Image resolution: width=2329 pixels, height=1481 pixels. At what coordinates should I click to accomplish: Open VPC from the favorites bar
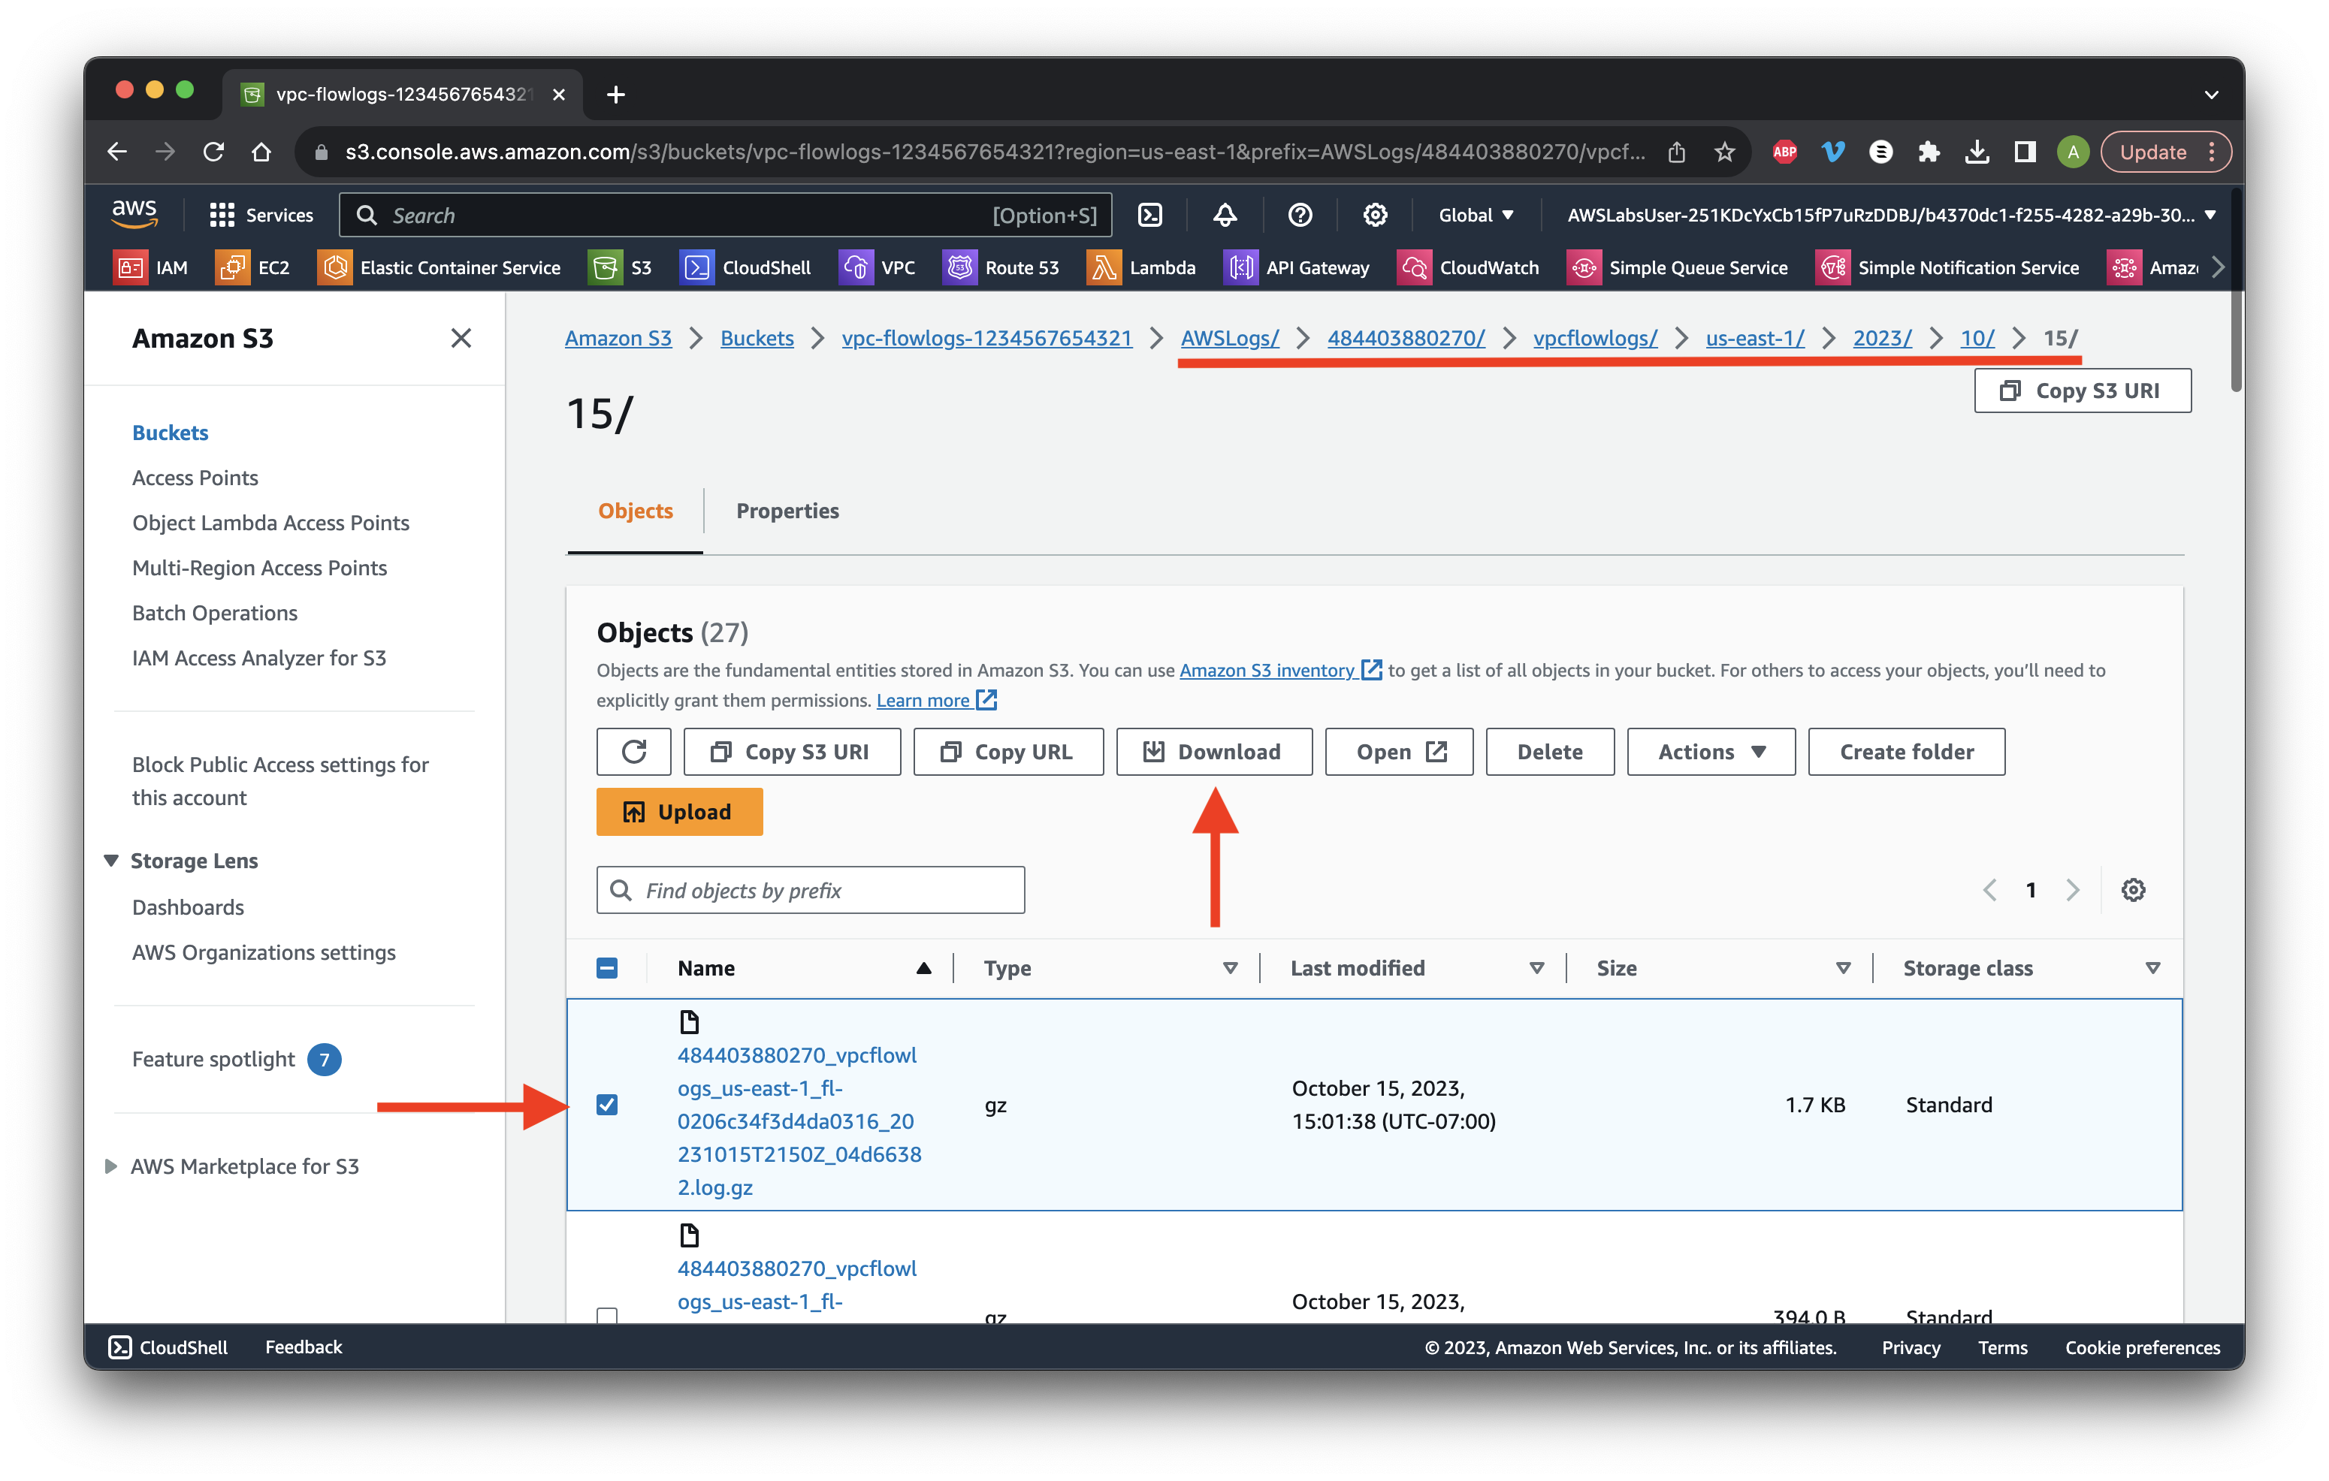tap(878, 268)
